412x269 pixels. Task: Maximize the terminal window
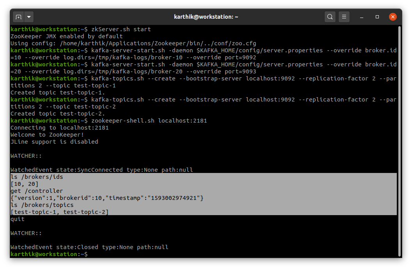pos(377,17)
